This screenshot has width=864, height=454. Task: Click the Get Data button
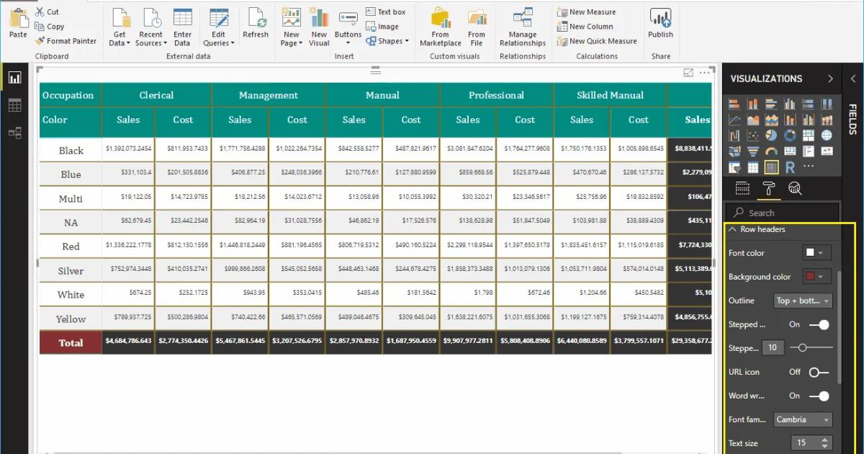point(119,26)
